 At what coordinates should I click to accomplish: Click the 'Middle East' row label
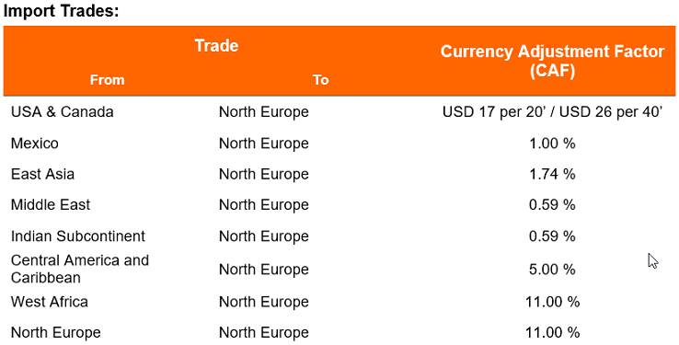click(51, 205)
